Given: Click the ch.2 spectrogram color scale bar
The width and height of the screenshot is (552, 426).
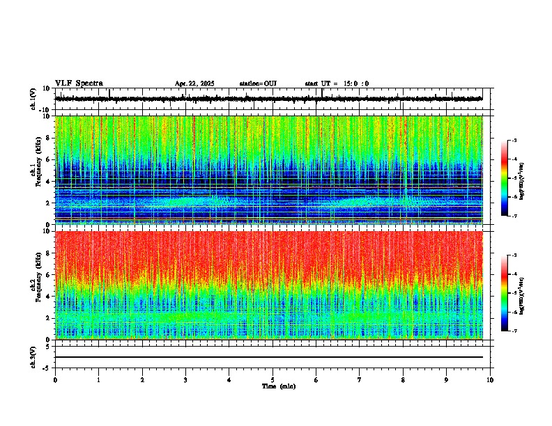Looking at the screenshot, I should pyautogui.click(x=505, y=293).
